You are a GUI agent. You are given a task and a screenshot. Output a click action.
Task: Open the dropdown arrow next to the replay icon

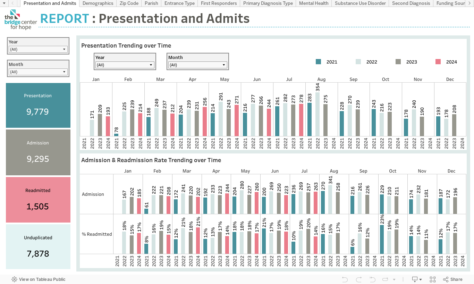point(394,279)
